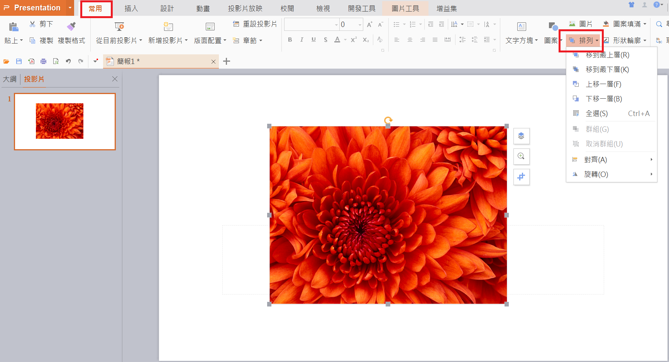Screen dimensions: 669x362
Task: Click the open folder icon
Action: tap(6, 61)
